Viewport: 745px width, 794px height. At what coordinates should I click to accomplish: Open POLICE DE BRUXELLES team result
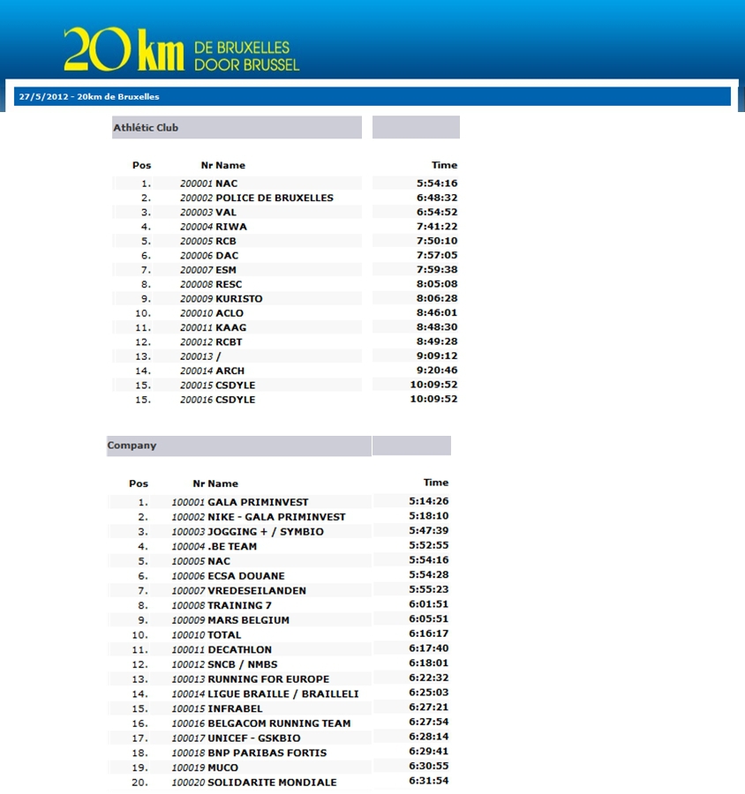[274, 198]
